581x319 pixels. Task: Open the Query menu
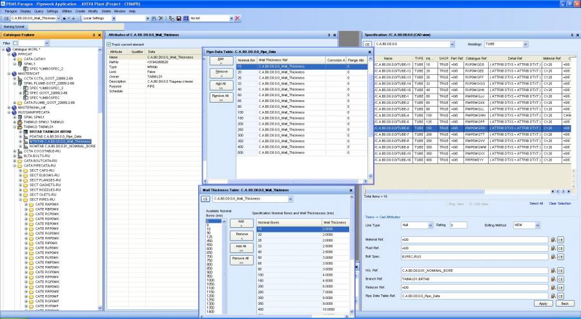pos(39,11)
